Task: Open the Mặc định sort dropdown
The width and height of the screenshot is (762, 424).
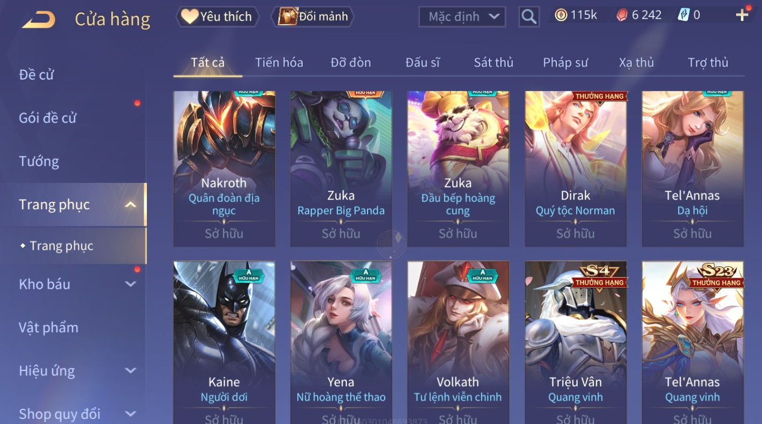Action: point(462,17)
